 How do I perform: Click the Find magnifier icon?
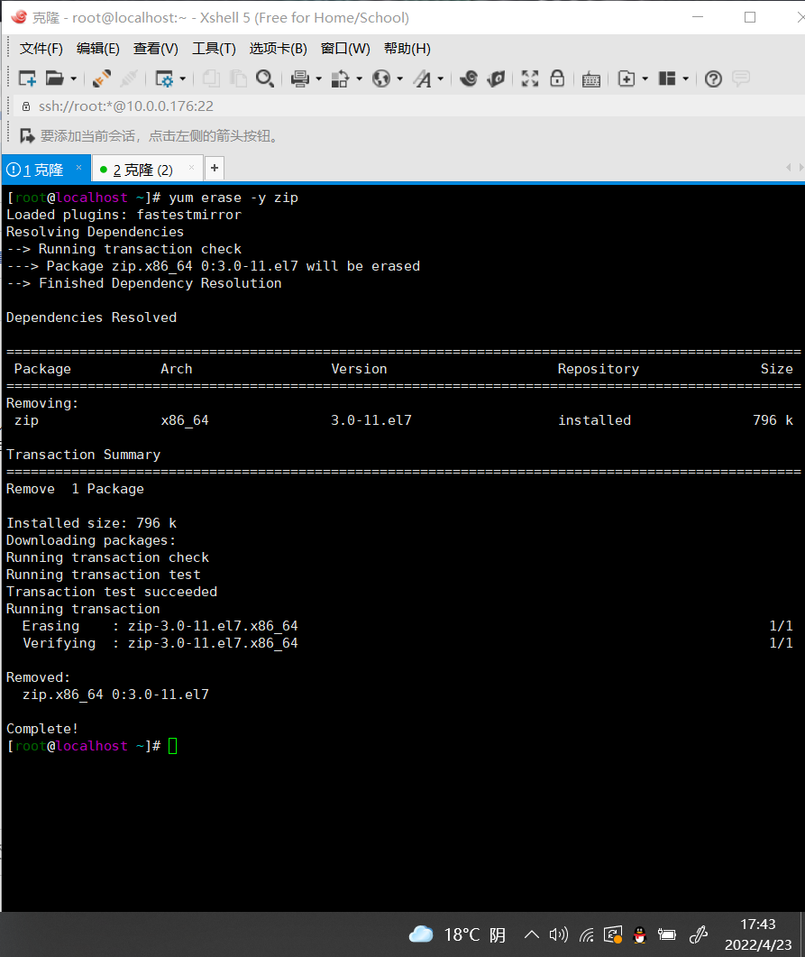pos(265,78)
